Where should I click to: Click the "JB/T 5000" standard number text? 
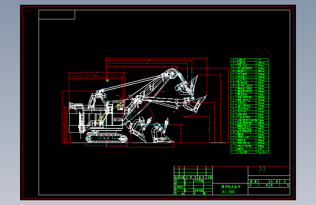228,192
